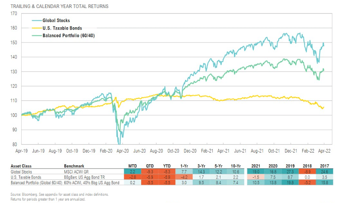Select the Global Stocks 2019 return cell 27.3
This screenshot has height=203, width=341.
point(290,172)
